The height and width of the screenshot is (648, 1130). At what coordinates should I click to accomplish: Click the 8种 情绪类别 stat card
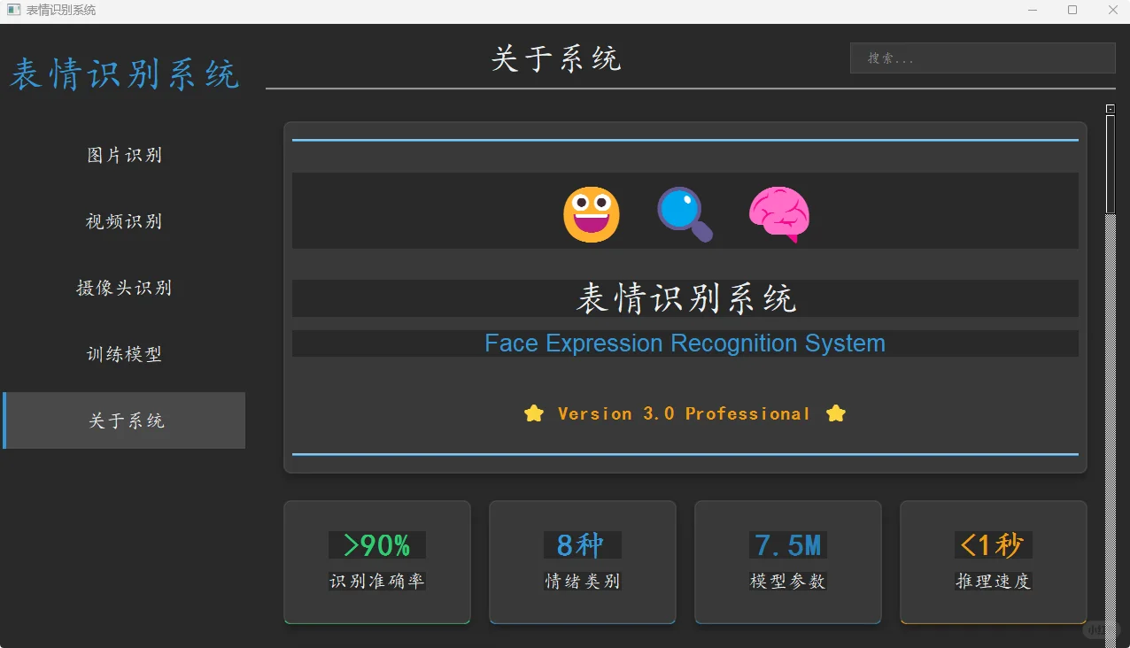[x=582, y=562]
